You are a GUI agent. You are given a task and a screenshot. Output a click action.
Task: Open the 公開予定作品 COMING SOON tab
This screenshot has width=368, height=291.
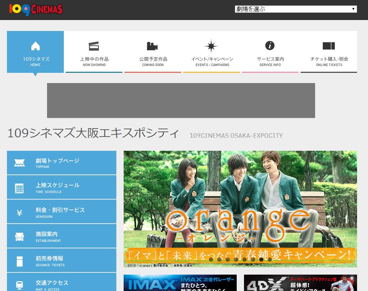tap(153, 52)
